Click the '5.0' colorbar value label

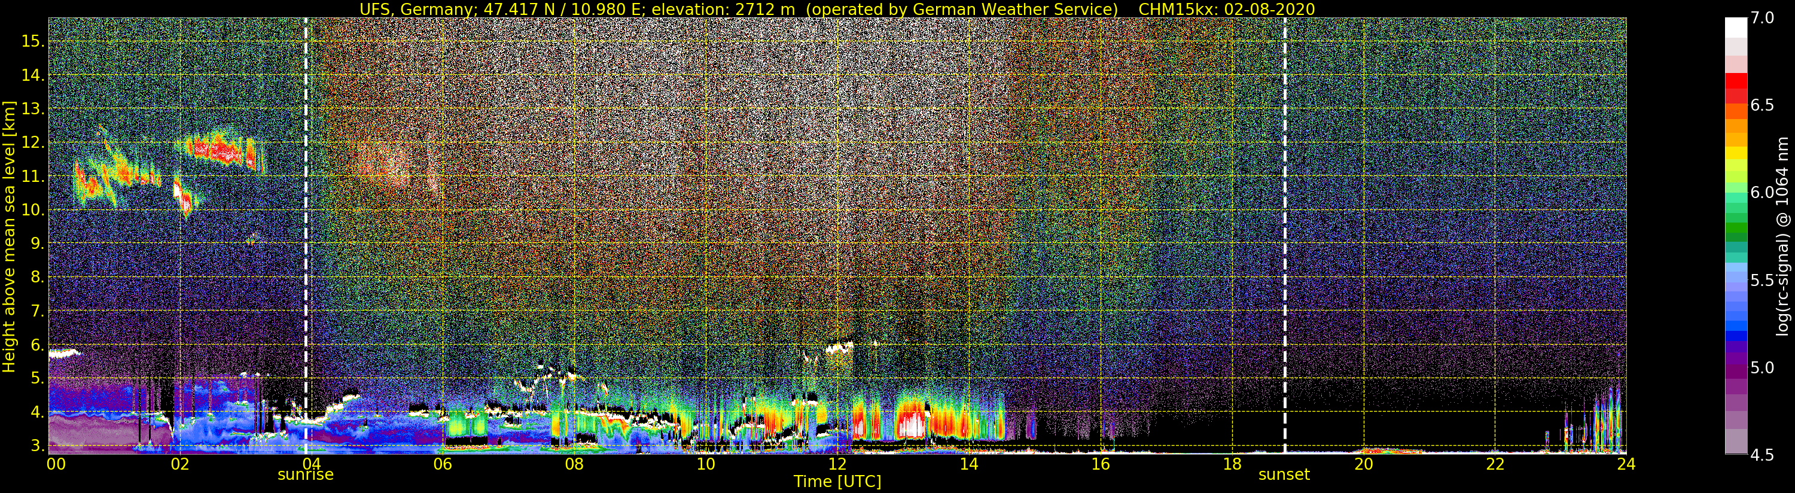[1762, 367]
